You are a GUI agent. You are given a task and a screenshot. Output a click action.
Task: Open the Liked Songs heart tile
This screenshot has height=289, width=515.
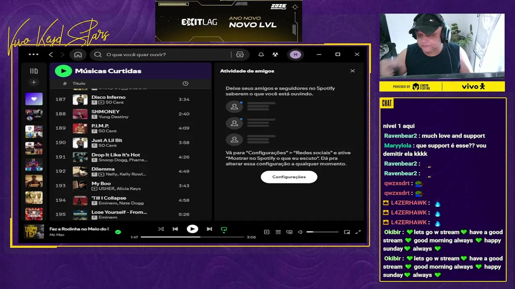coord(34,99)
